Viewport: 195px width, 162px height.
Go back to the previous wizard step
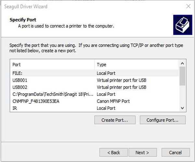pyautogui.click(x=113, y=152)
